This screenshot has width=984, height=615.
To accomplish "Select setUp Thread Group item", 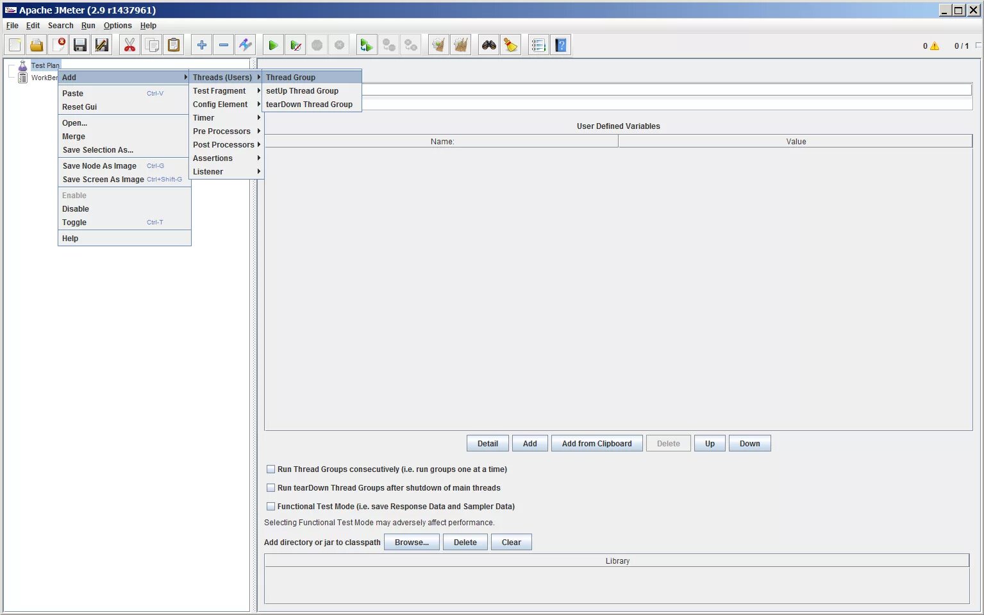I will pyautogui.click(x=312, y=91).
